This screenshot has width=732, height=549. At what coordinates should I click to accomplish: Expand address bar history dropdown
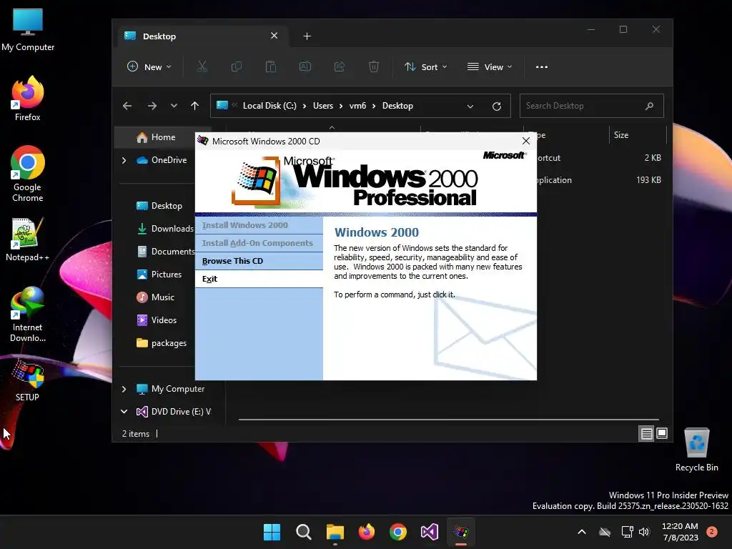[470, 106]
